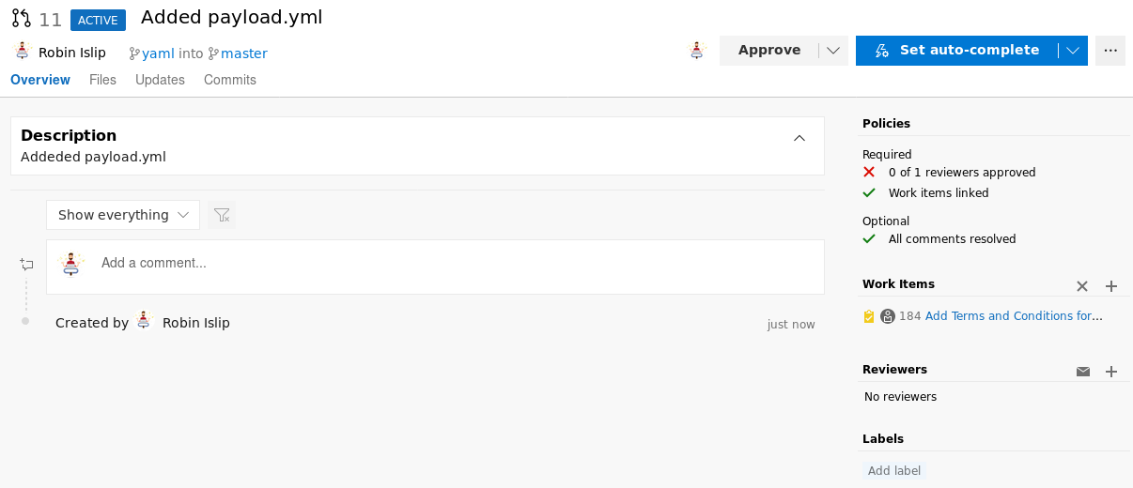Go to the Commits tab
This screenshot has height=488, width=1133.
pos(230,80)
